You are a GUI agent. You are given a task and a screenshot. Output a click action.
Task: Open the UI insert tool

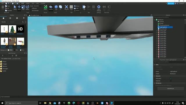click(x=60, y=8)
